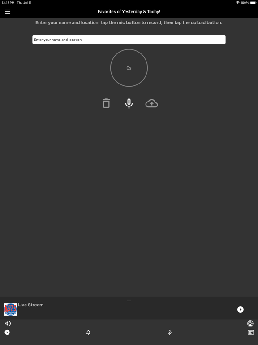Open the hamburger menu
Viewport: 258px width, 345px height.
[8, 11]
